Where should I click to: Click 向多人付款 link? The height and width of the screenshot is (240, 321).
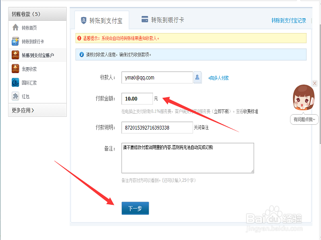218,78
